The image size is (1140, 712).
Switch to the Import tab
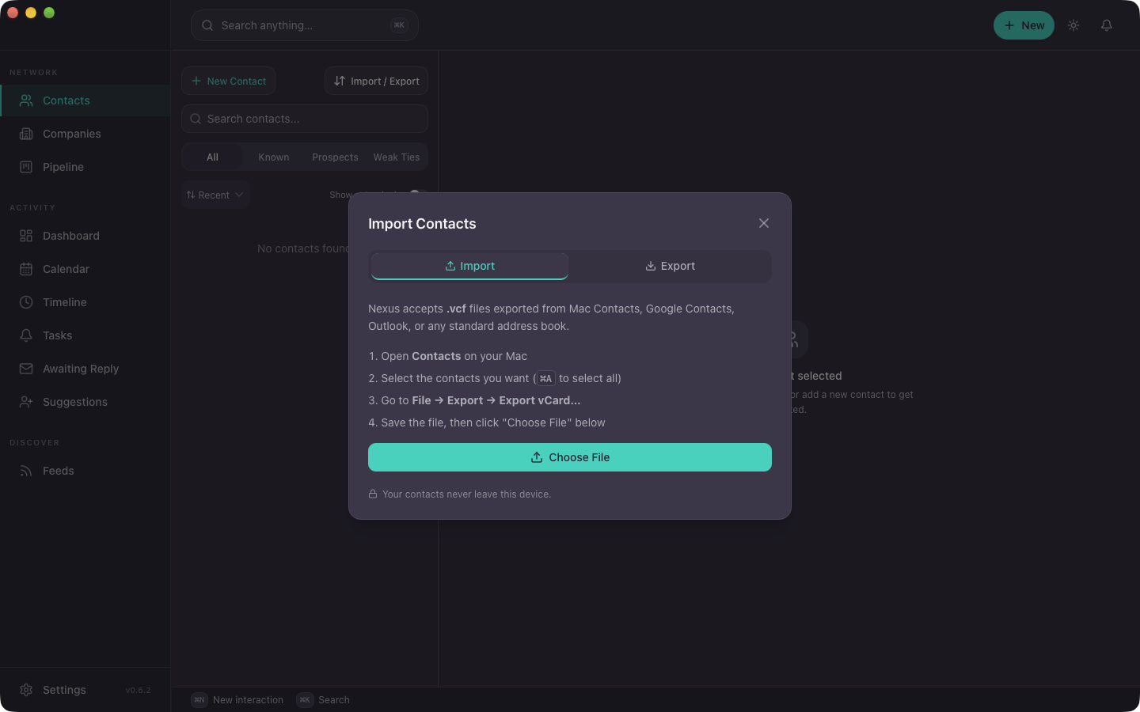[469, 266]
